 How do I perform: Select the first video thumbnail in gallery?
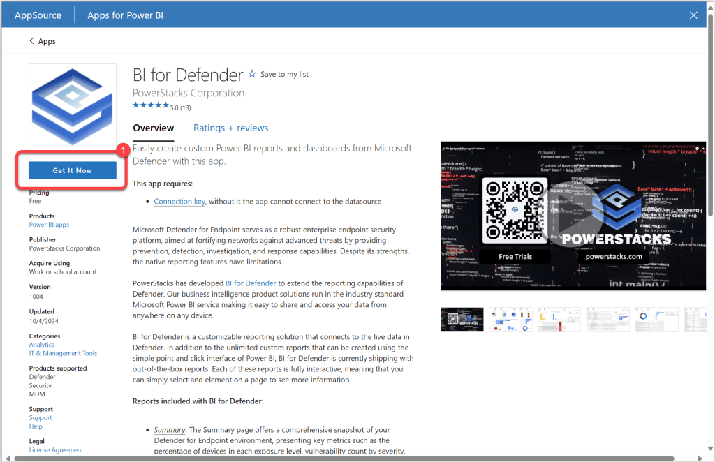pyautogui.click(x=462, y=319)
